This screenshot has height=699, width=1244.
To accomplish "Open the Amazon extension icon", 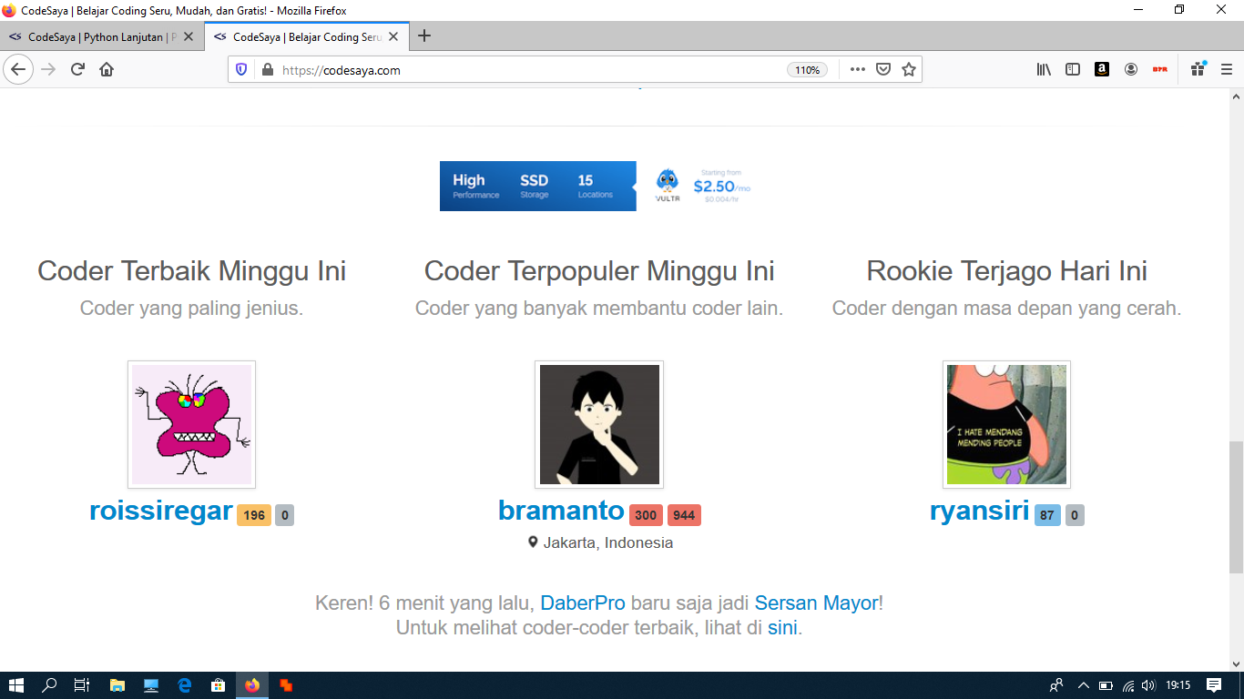I will click(x=1102, y=69).
